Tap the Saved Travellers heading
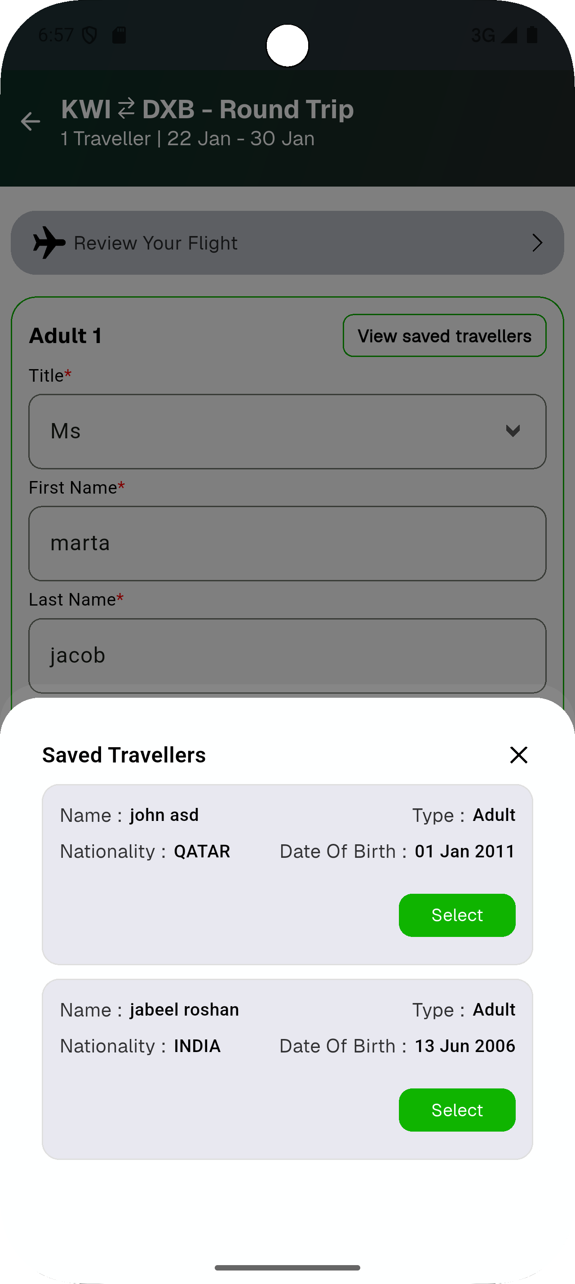The image size is (575, 1284). coord(124,755)
